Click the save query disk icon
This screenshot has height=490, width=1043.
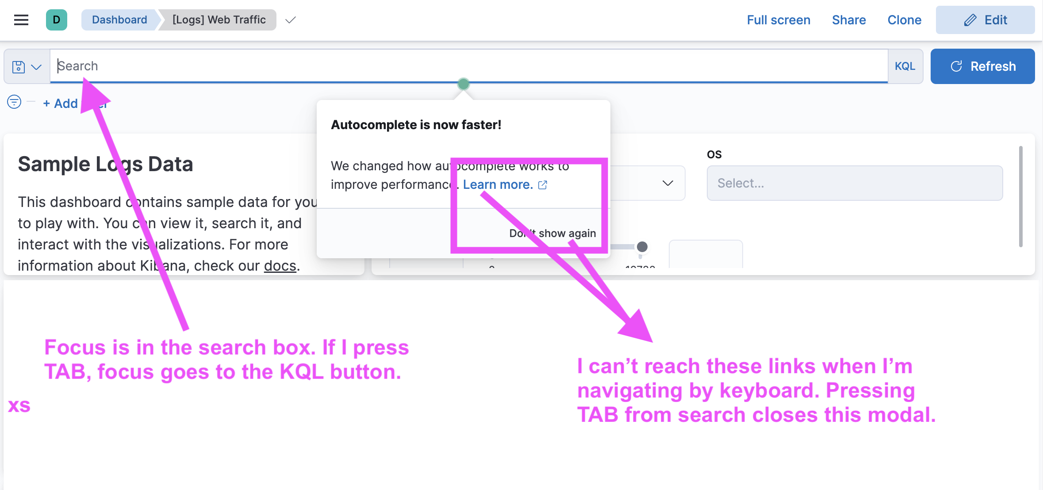click(18, 66)
